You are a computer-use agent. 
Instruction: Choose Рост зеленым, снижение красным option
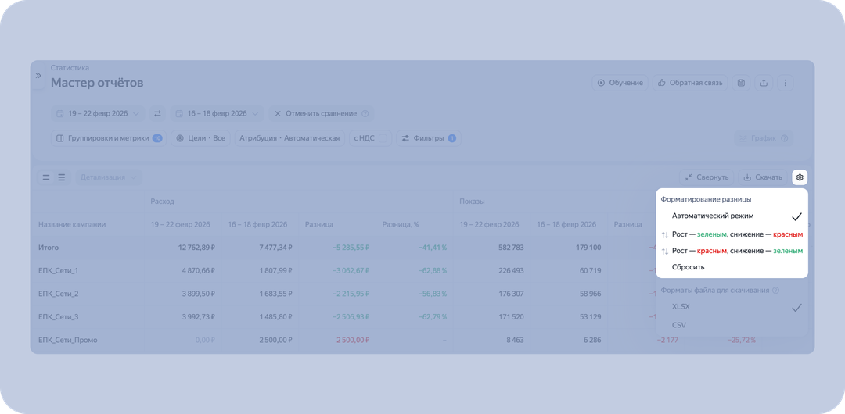pos(732,234)
